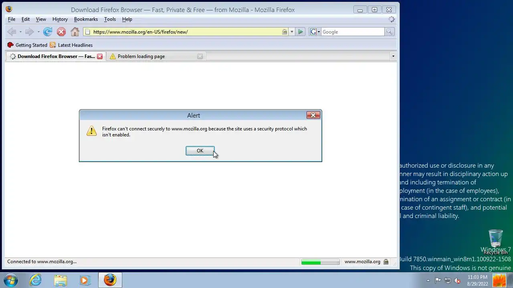The height and width of the screenshot is (288, 513).
Task: Stop loading the page
Action: pos(61,32)
